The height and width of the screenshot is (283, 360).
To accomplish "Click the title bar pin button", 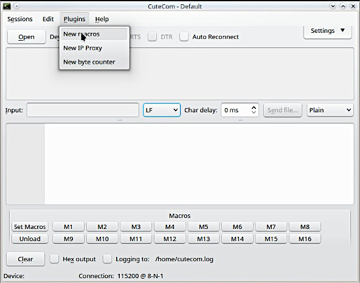I will pyautogui.click(x=16, y=6).
